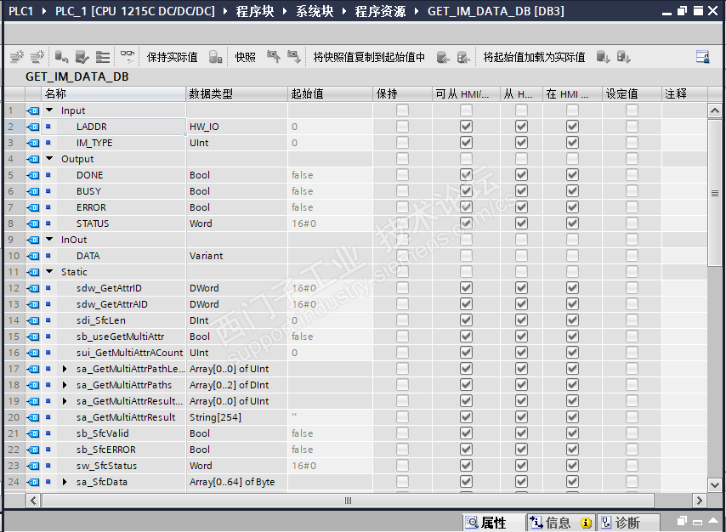The image size is (726, 532).
Task: Toggle 在 HMI visible checkbox for BUSY
Action: [x=572, y=191]
